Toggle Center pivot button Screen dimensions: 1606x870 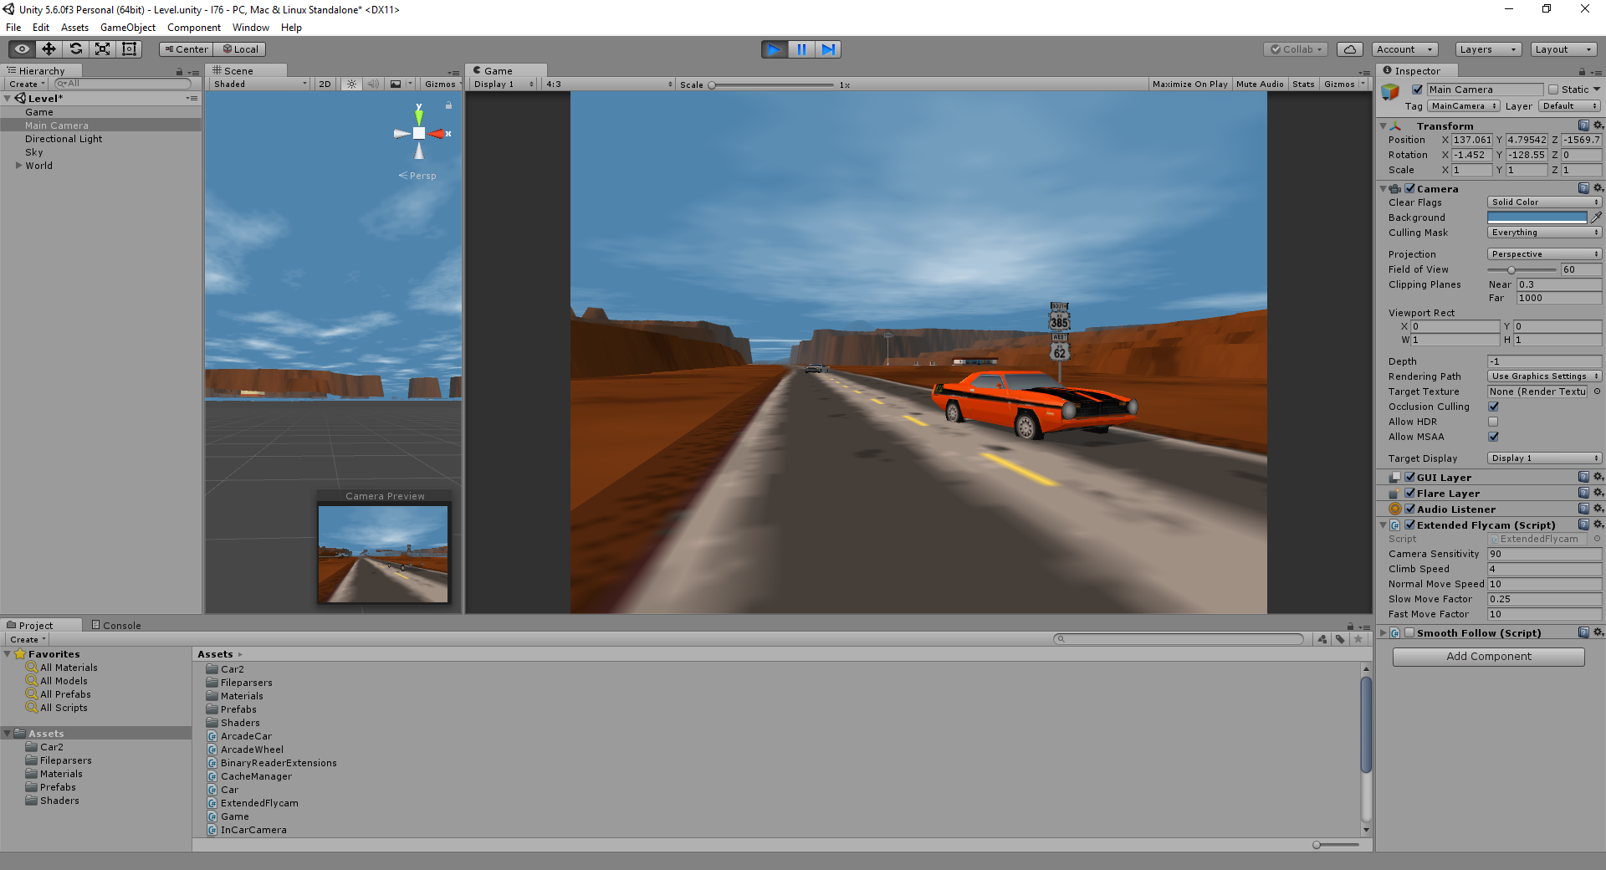point(187,49)
